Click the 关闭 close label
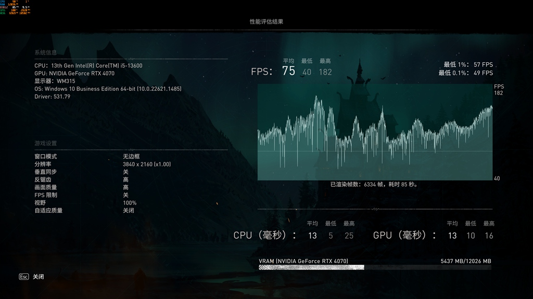 [39, 277]
